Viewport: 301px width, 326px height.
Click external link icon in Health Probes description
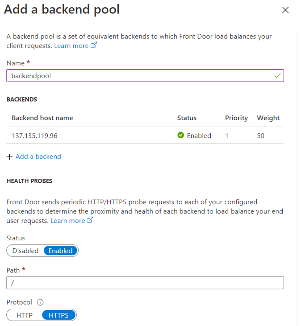click(90, 220)
